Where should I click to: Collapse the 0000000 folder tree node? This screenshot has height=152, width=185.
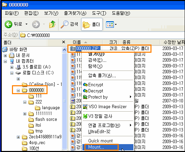coord(18,90)
